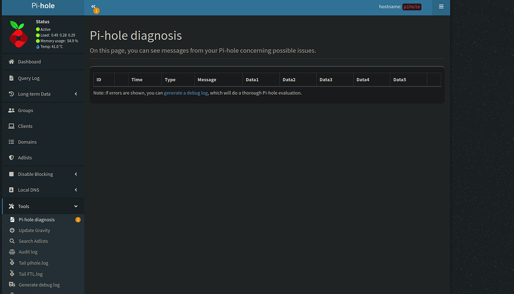Click the Disable Blocking stop icon
The height and width of the screenshot is (294, 514).
[12, 174]
